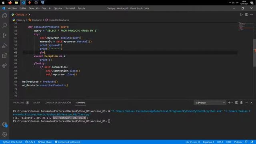Split the terminal panel
The width and height of the screenshot is (256, 144).
[236, 102]
